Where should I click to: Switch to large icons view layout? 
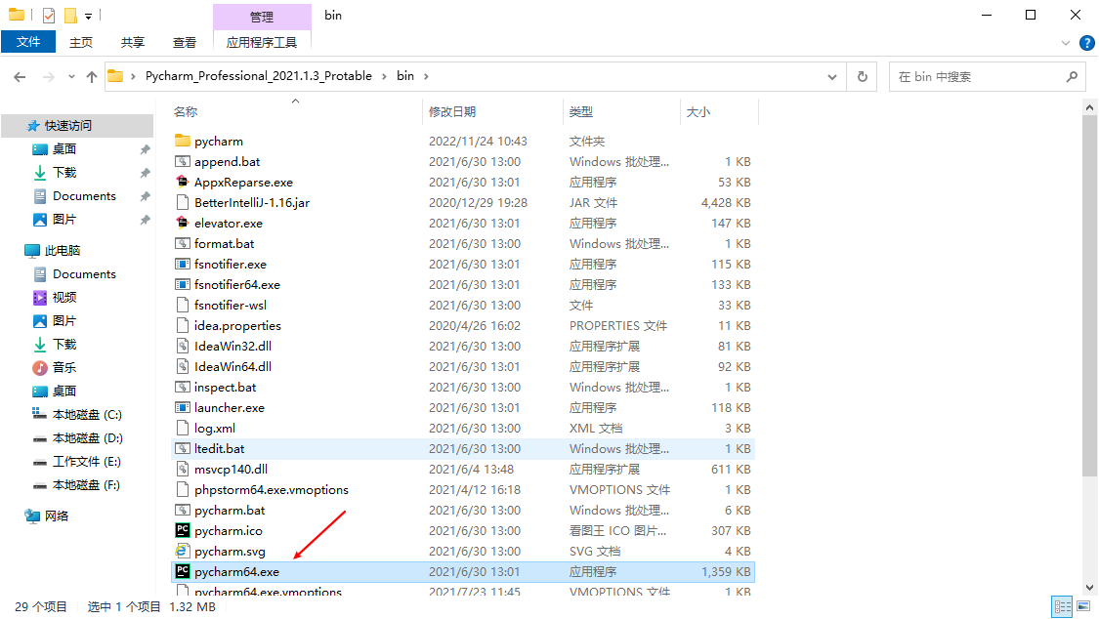(x=1083, y=606)
